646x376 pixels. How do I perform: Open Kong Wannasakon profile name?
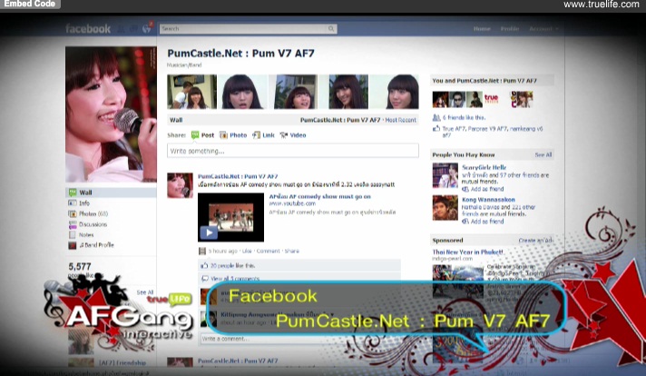tap(488, 200)
